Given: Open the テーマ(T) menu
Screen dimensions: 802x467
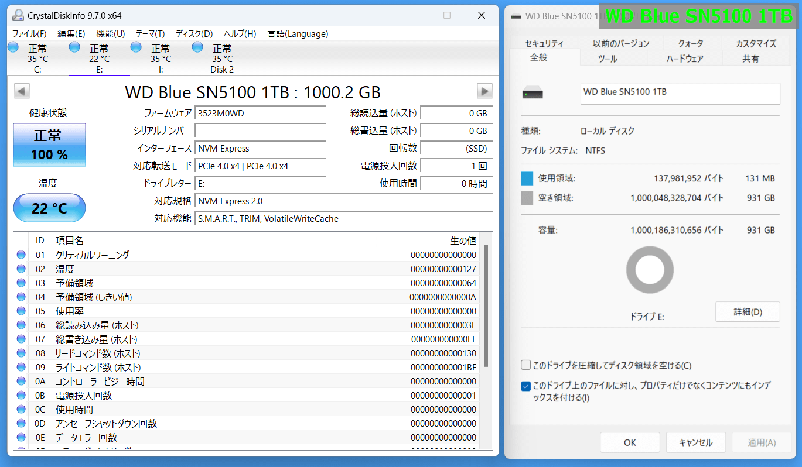Looking at the screenshot, I should pos(151,34).
